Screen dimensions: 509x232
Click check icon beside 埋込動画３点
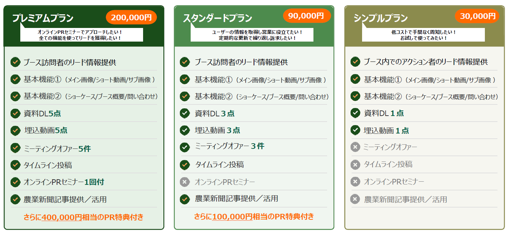(x=185, y=130)
